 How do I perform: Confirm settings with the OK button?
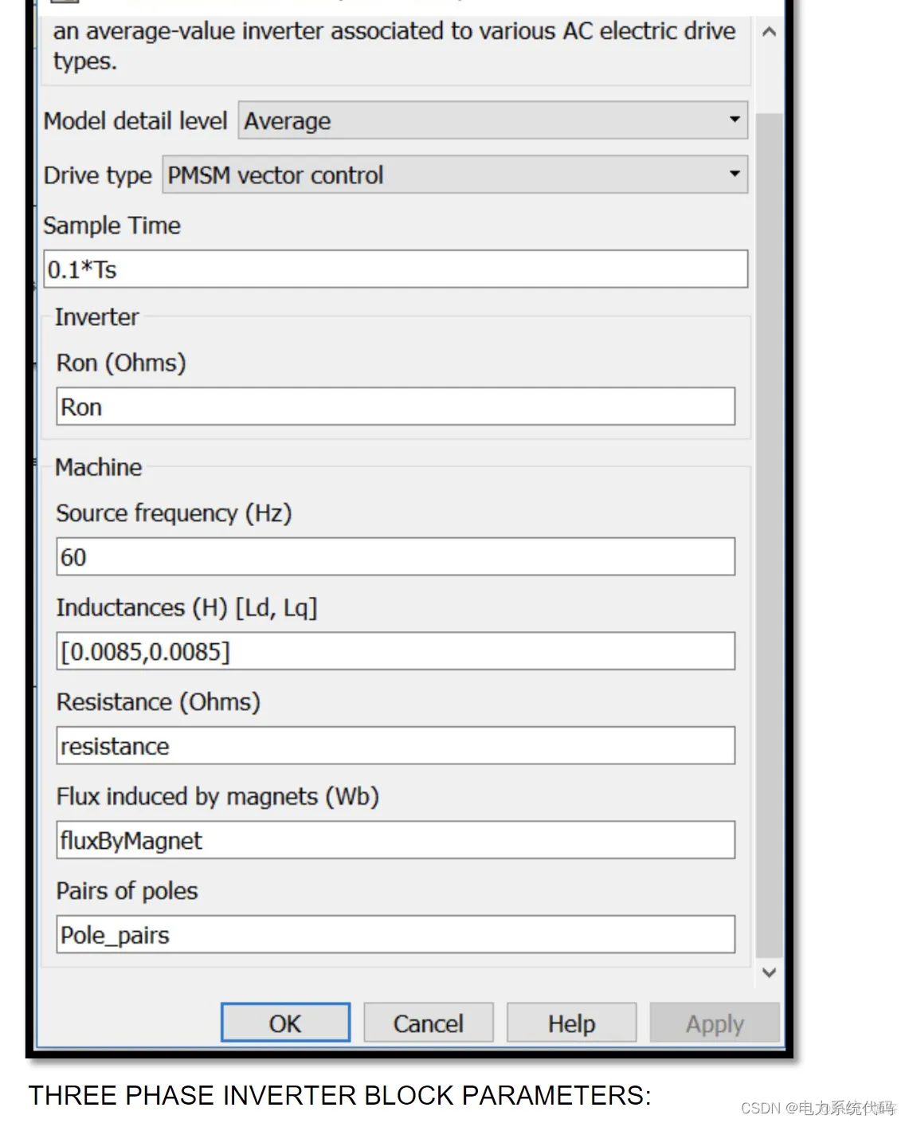[x=285, y=1023]
